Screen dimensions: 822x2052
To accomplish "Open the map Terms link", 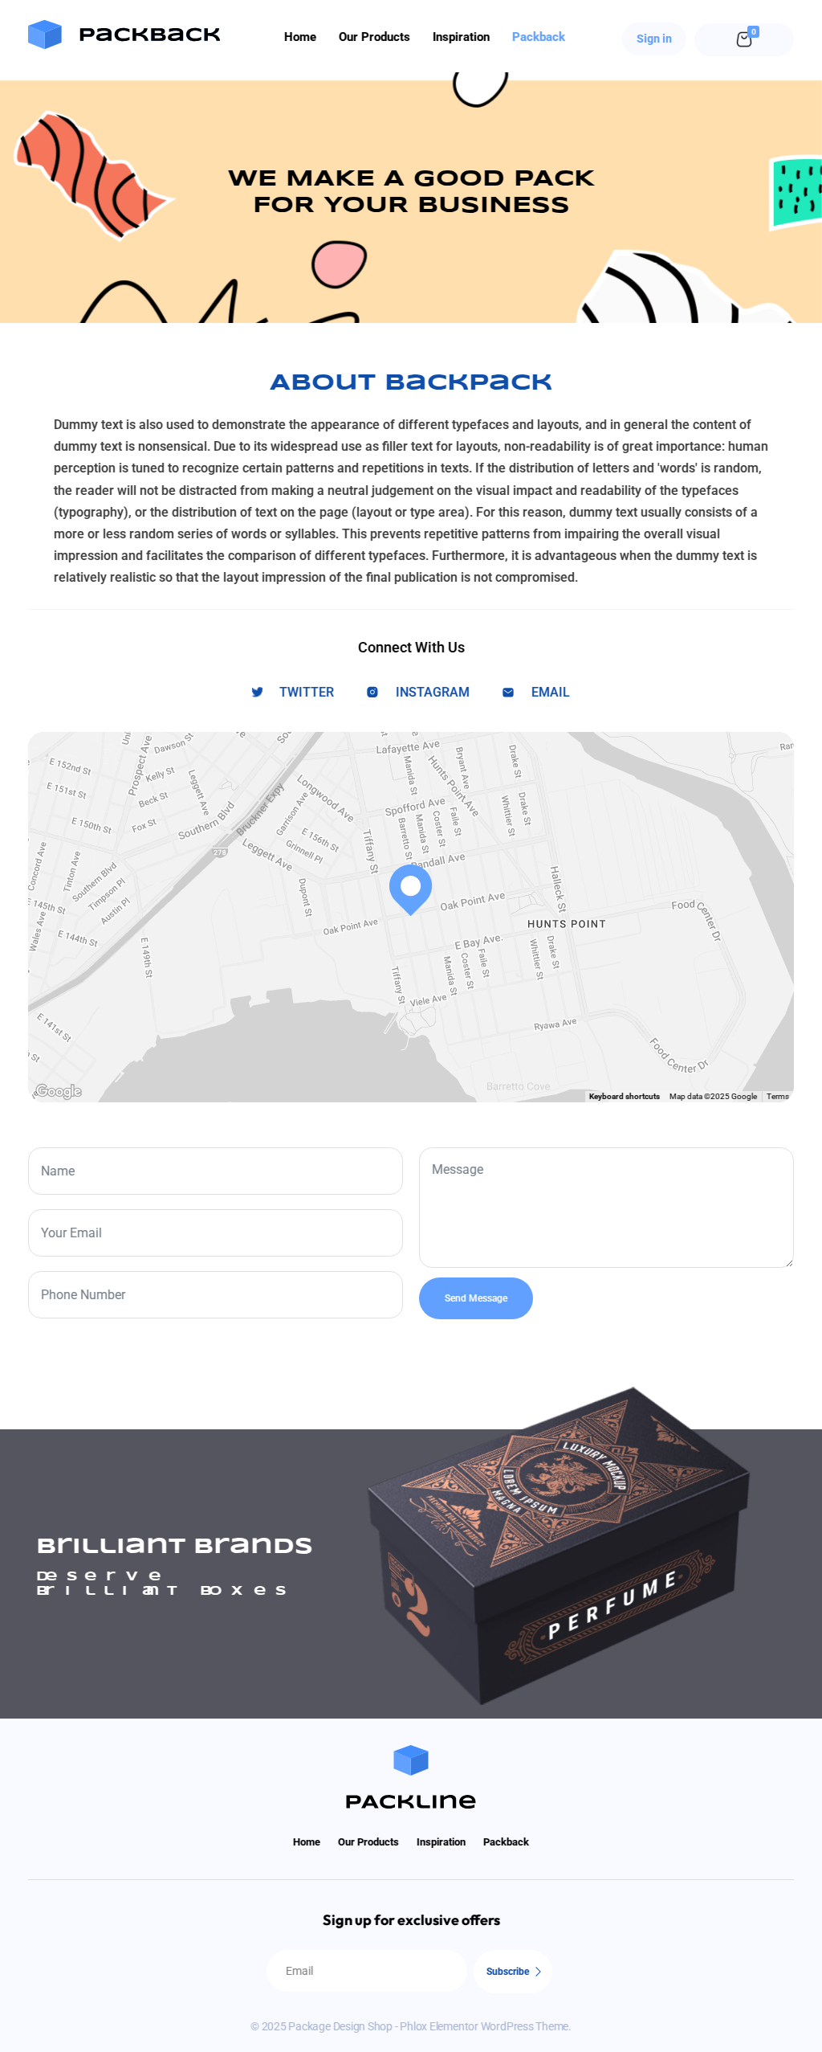I will (x=778, y=1096).
